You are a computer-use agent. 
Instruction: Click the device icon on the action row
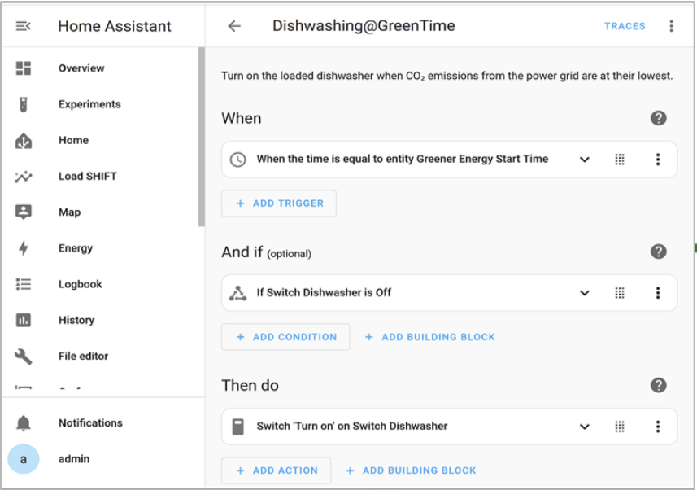(237, 427)
